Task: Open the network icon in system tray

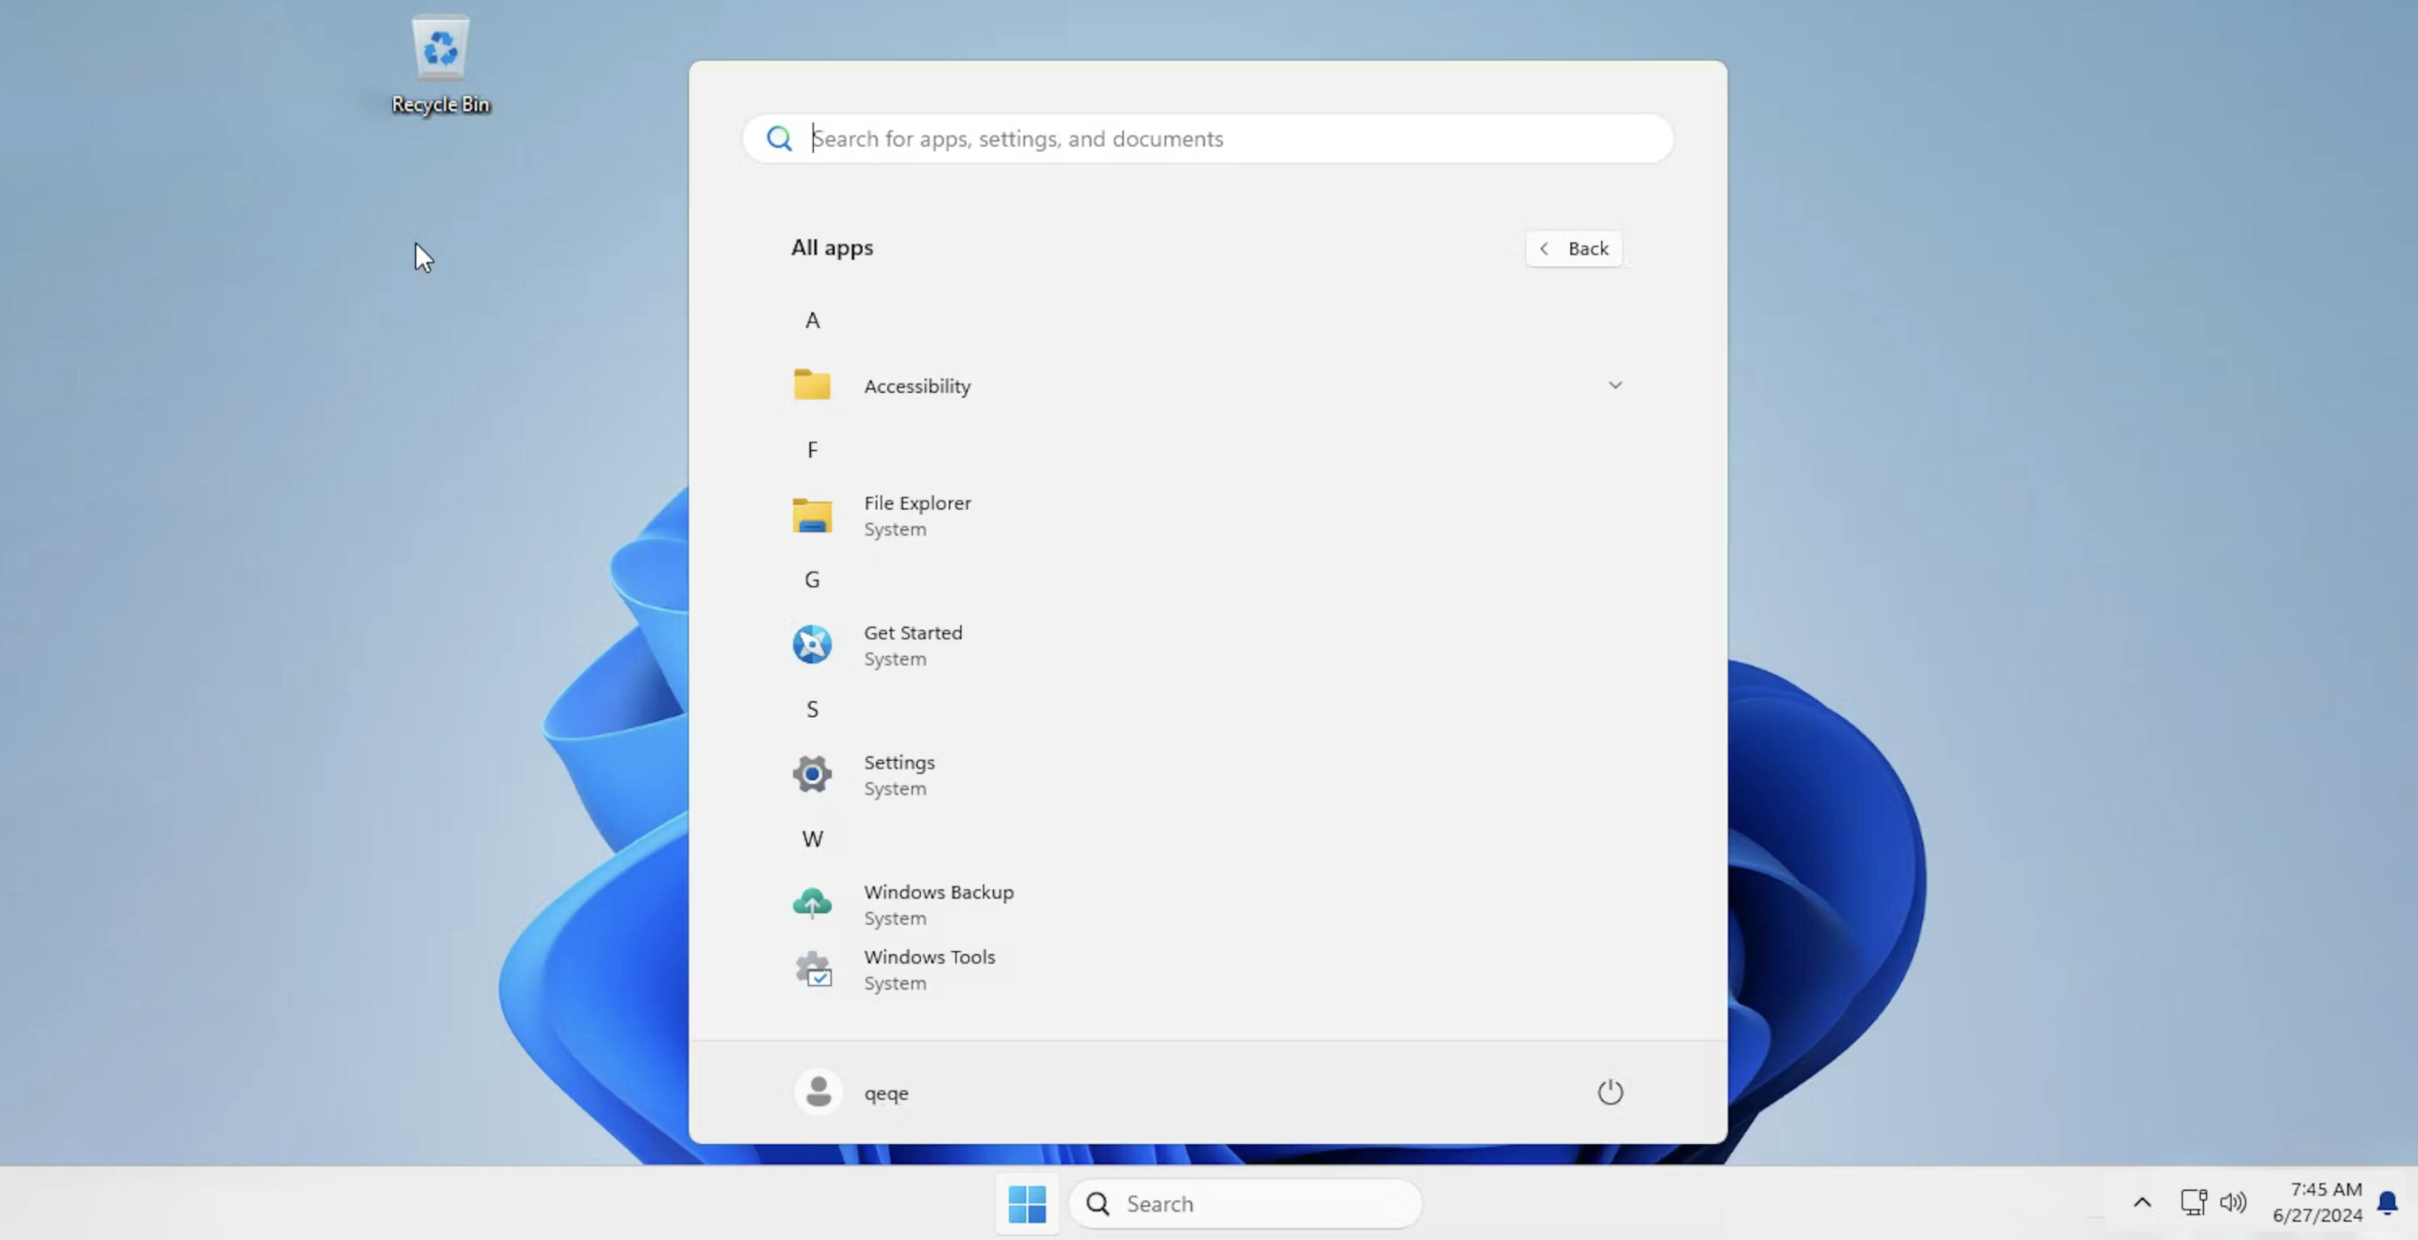Action: pyautogui.click(x=2193, y=1203)
